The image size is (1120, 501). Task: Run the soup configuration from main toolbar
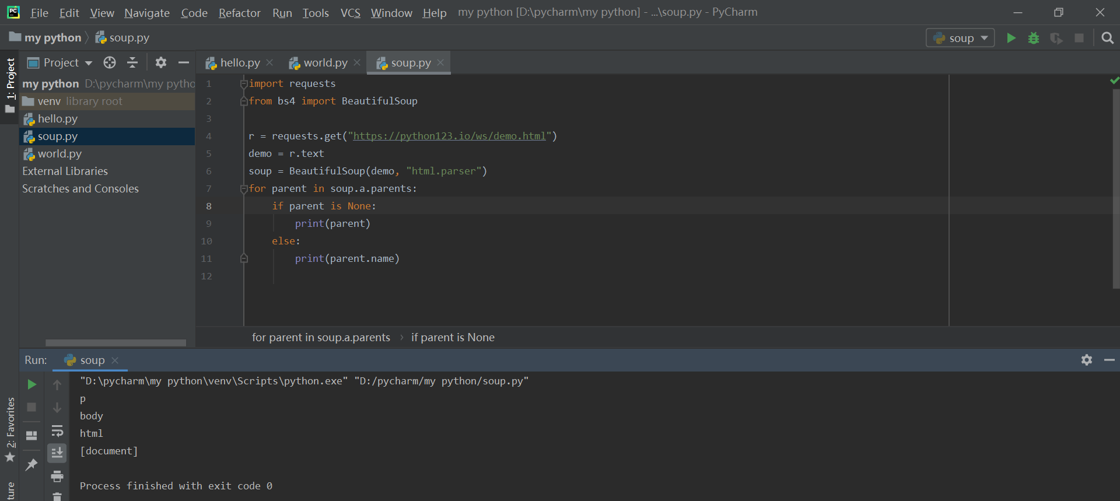[1011, 38]
